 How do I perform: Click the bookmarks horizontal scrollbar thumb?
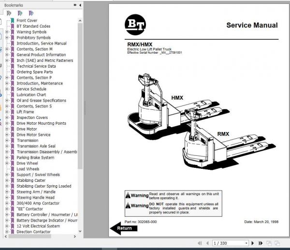29,236
